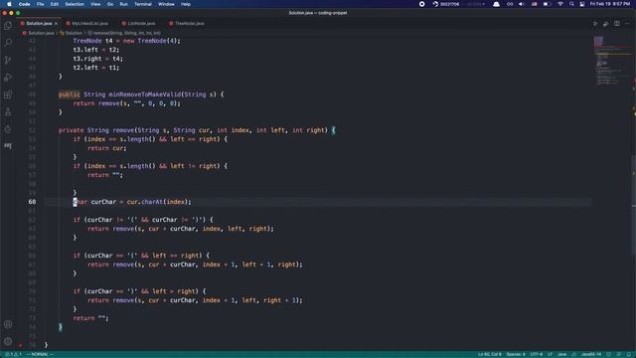Click 'char curChar = cur.charAt(index);' line
Viewport: 636px width, 358px height.
click(x=132, y=202)
